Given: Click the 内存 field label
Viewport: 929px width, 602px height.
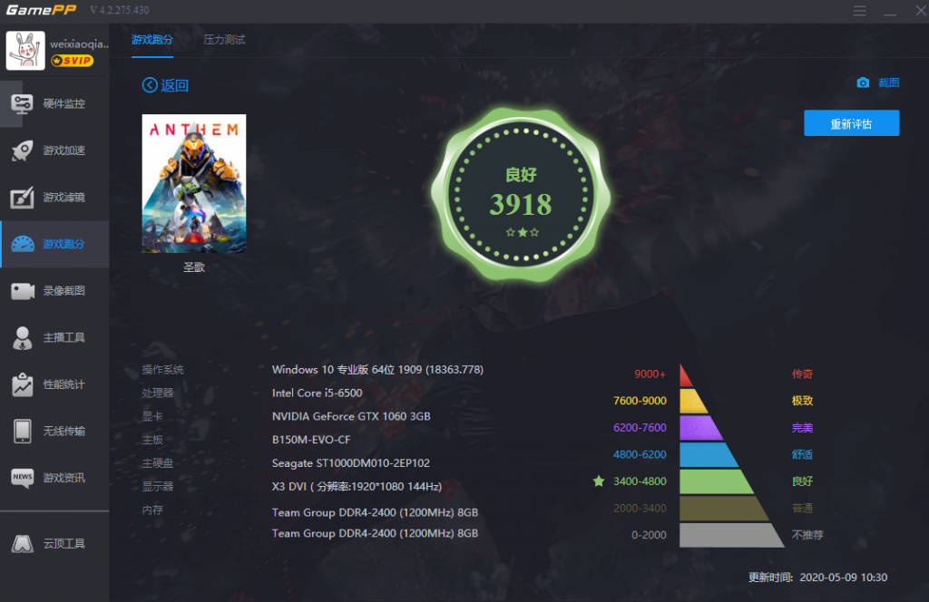Looking at the screenshot, I should coord(152,510).
